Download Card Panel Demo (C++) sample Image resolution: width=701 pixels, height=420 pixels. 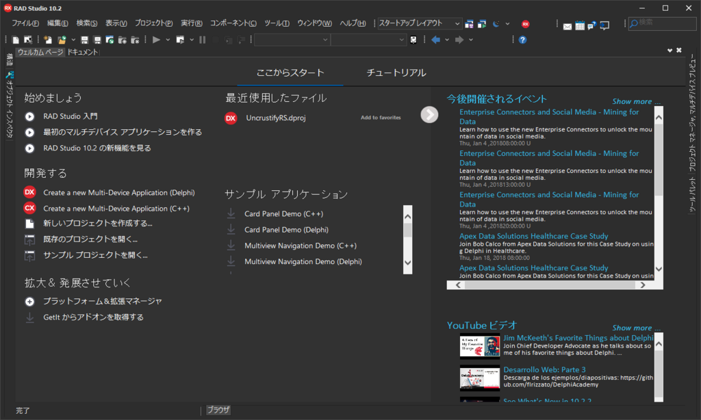coord(231,213)
